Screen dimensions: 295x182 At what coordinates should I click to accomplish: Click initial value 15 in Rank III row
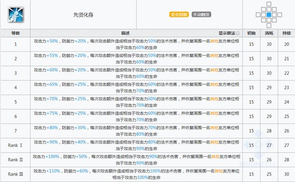[x=251, y=174]
